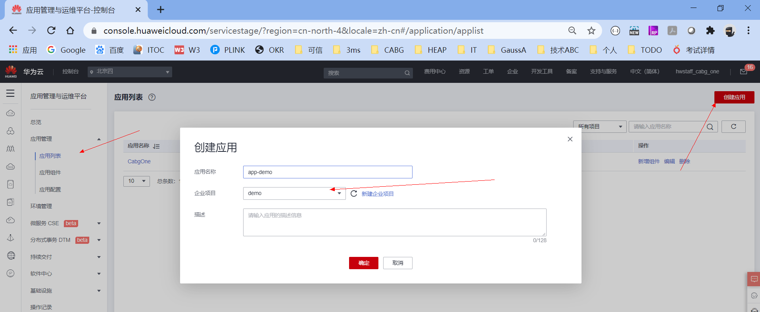The height and width of the screenshot is (312, 760).
Task: Open the globe icon in the left service rail
Action: (x=11, y=256)
